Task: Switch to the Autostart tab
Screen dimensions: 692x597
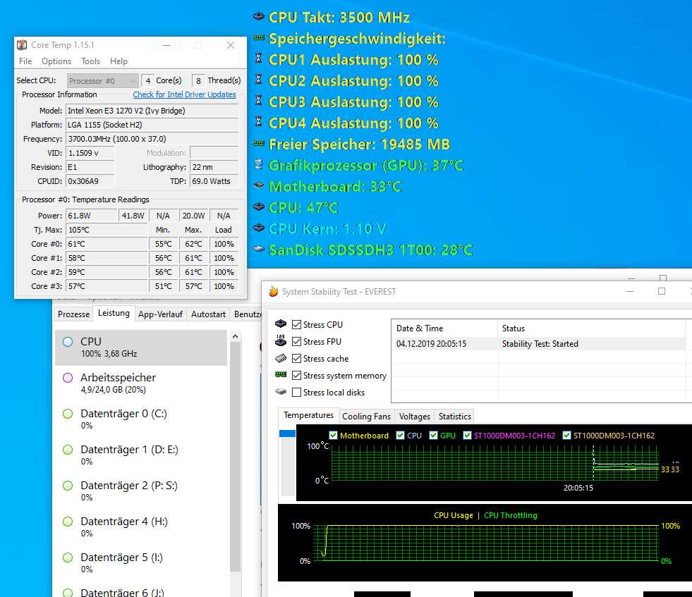Action: pyautogui.click(x=208, y=314)
